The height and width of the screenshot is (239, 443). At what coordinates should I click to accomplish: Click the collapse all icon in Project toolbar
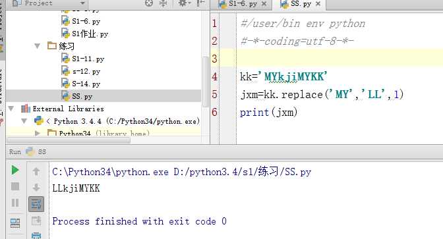[163, 3]
